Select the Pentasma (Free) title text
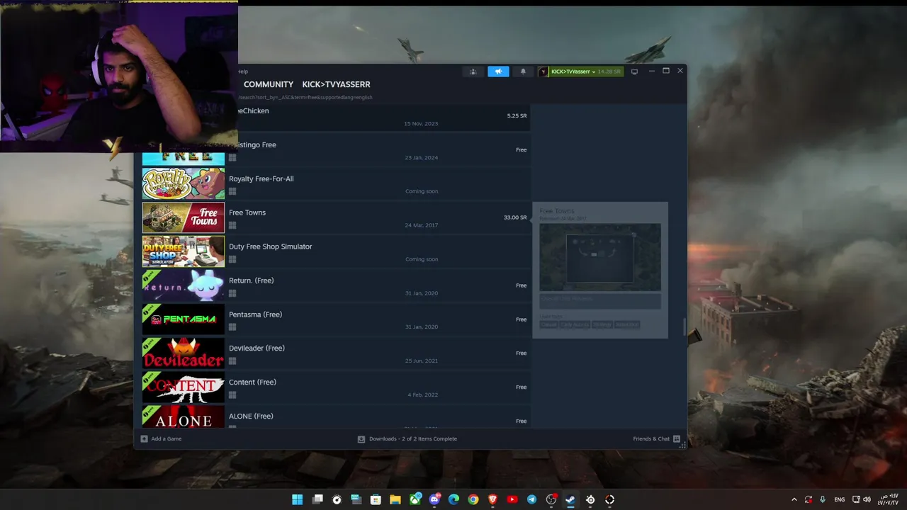Image resolution: width=907 pixels, height=510 pixels. [x=255, y=314]
